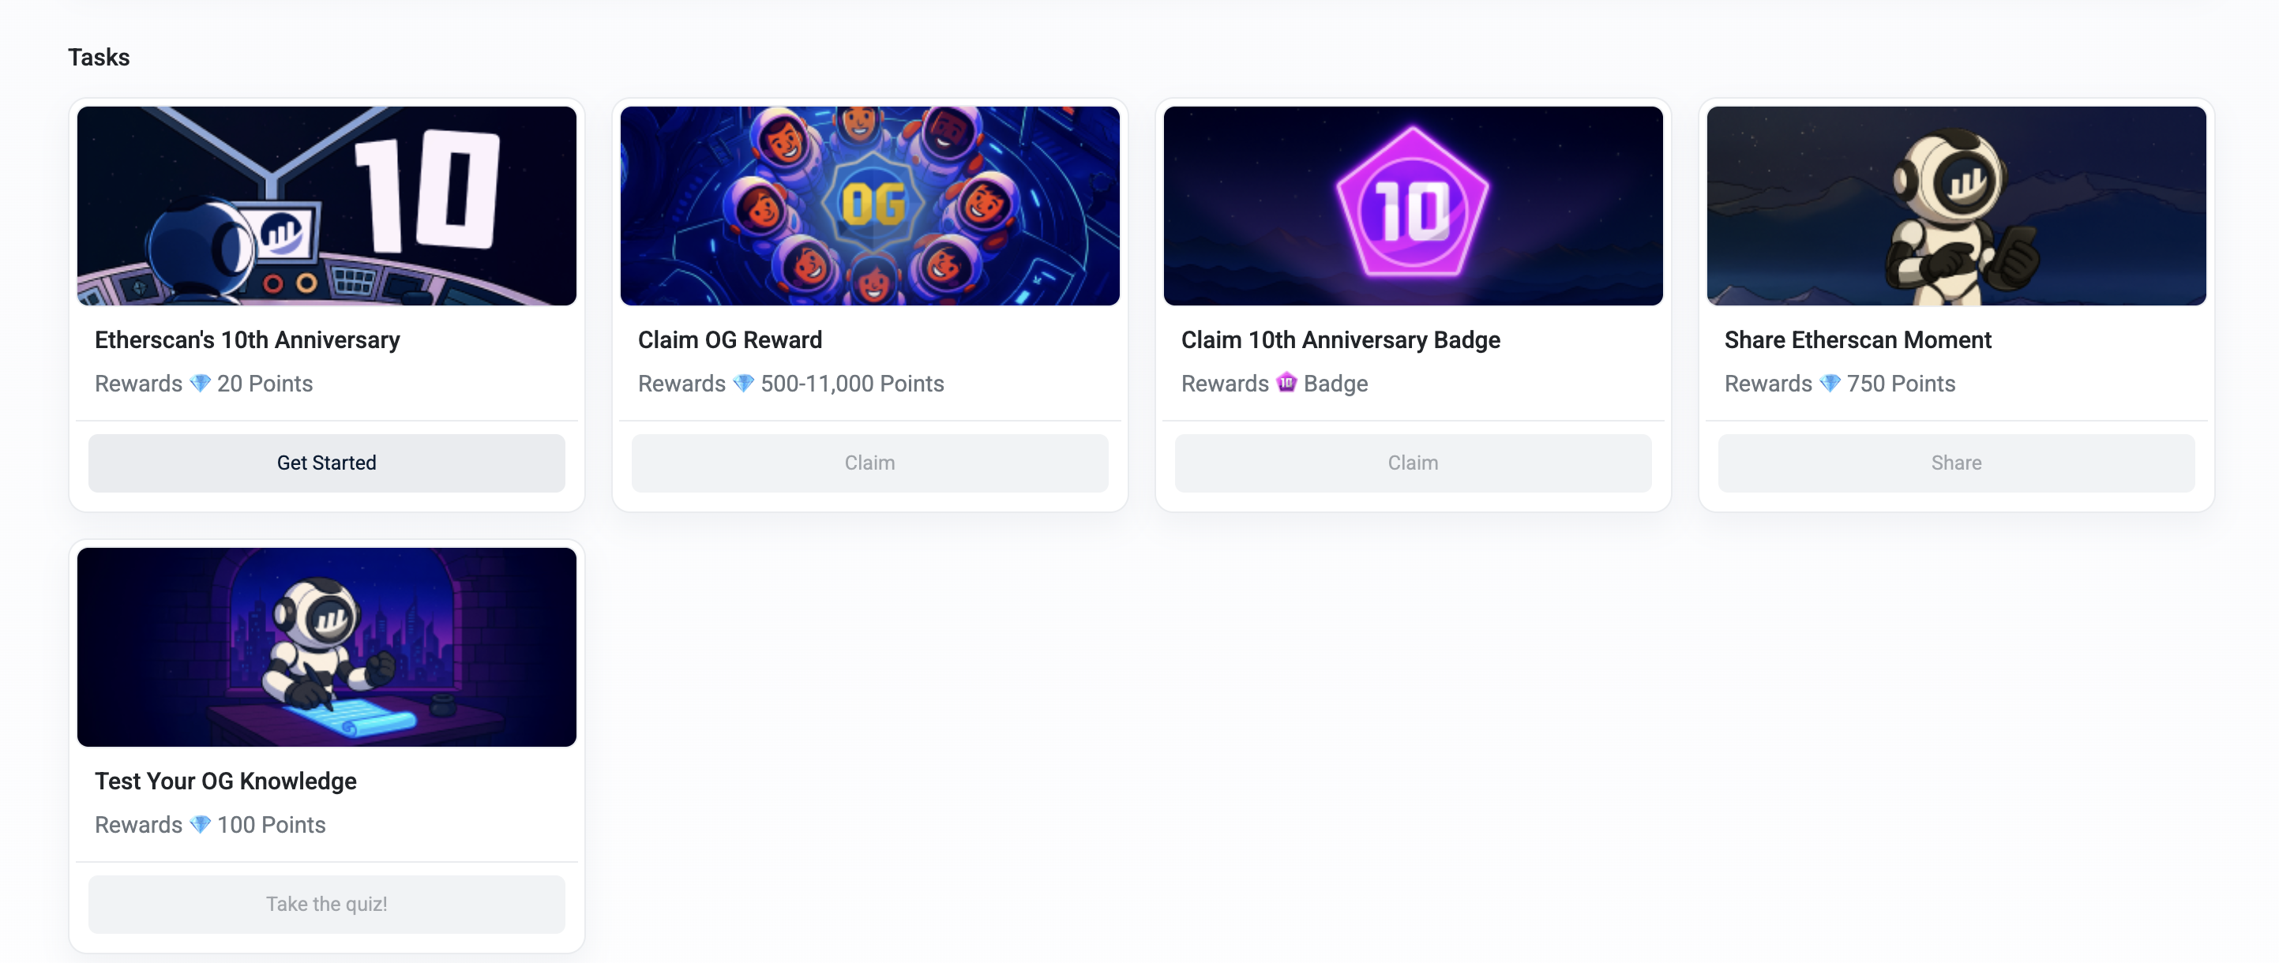Click the diamond icon next to 20 Points
Screen dimensions: 2279x963
point(200,383)
